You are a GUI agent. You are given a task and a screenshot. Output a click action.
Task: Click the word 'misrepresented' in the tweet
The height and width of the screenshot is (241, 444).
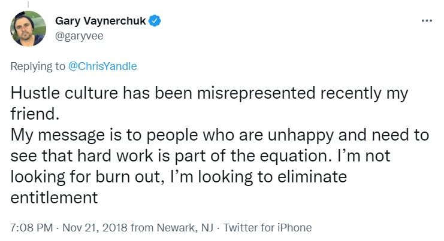256,93
